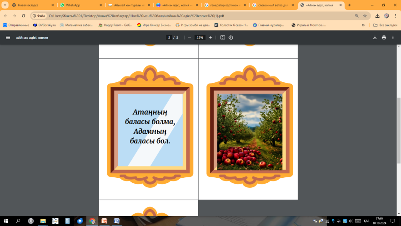The width and height of the screenshot is (401, 226).
Task: Open the Отправленные bookmark
Action: tap(16, 25)
